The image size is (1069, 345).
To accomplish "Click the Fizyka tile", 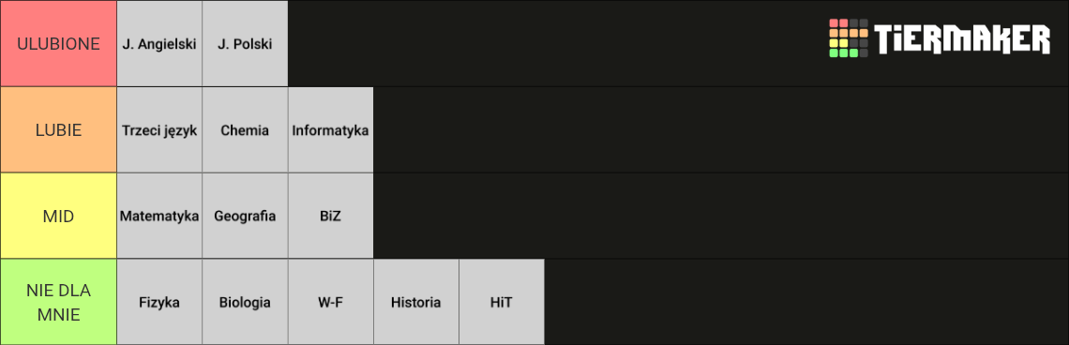I will click(x=159, y=302).
